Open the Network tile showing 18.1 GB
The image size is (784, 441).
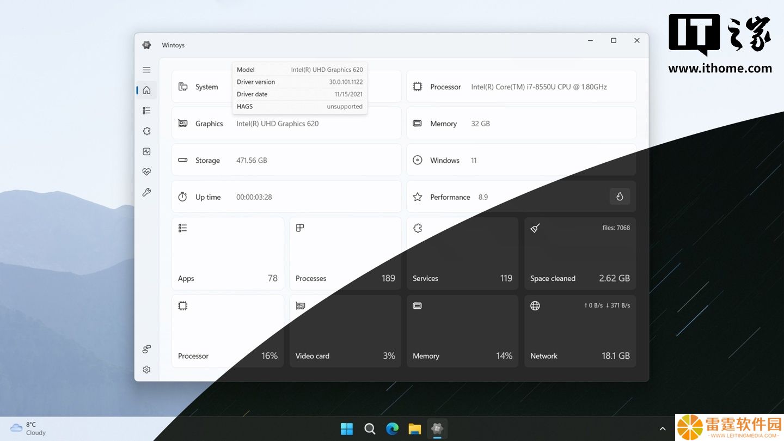pyautogui.click(x=580, y=331)
